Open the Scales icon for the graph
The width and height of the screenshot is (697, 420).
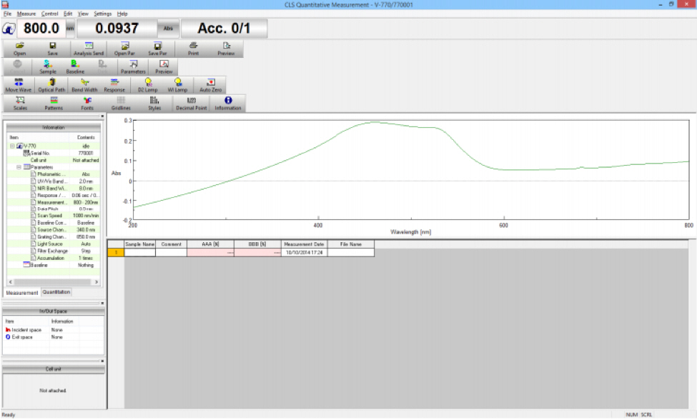pos(20,104)
